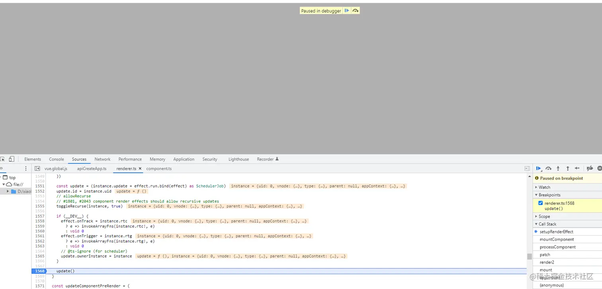Select the Security tab

click(210, 159)
